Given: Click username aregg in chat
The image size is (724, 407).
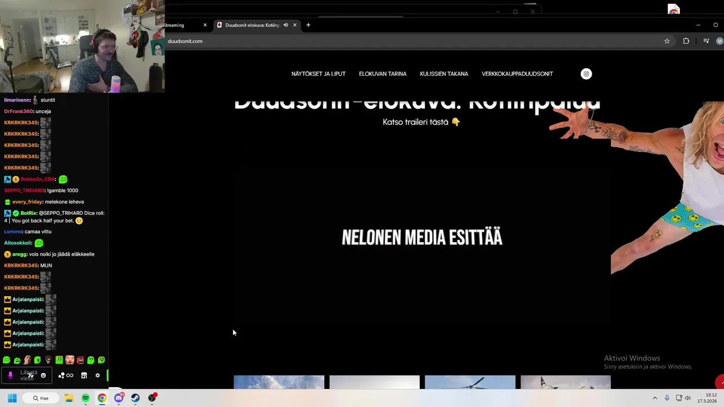Looking at the screenshot, I should pos(19,254).
